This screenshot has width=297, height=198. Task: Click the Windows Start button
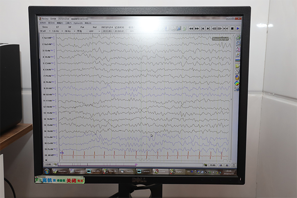(x=46, y=171)
